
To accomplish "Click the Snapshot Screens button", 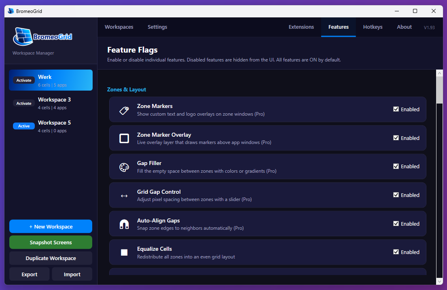I will click(51, 242).
